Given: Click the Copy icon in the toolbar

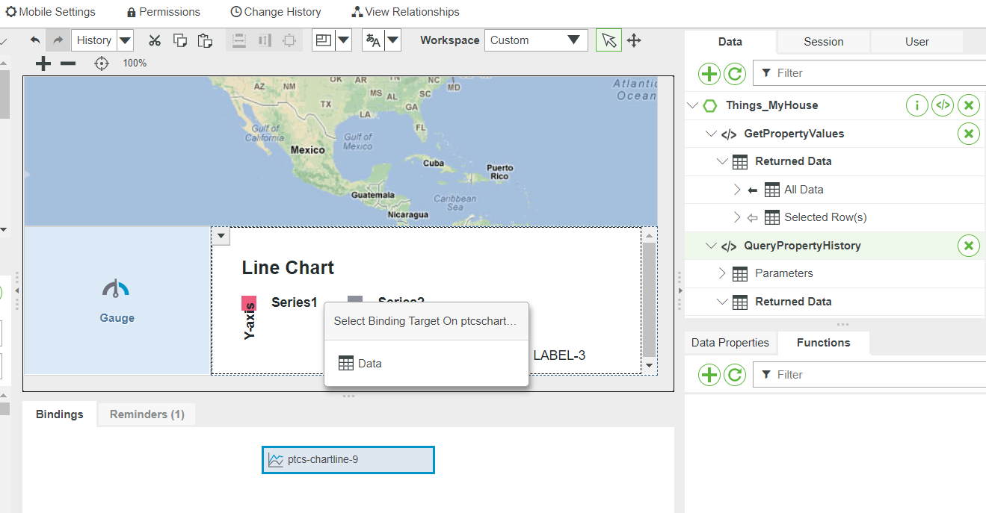Looking at the screenshot, I should coord(180,40).
